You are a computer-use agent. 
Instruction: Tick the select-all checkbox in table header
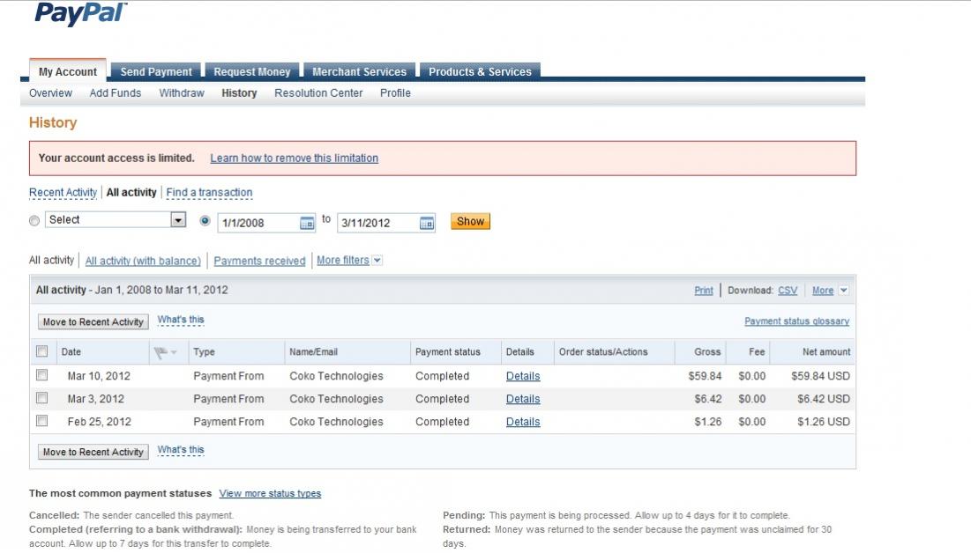click(42, 351)
